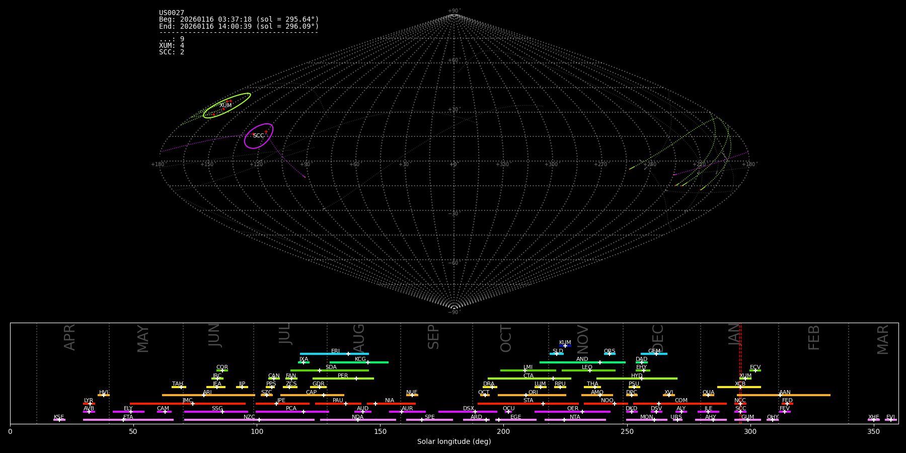Screen dimensions: 906x453
Task: Click the AAN shower label
Action: [785, 393]
